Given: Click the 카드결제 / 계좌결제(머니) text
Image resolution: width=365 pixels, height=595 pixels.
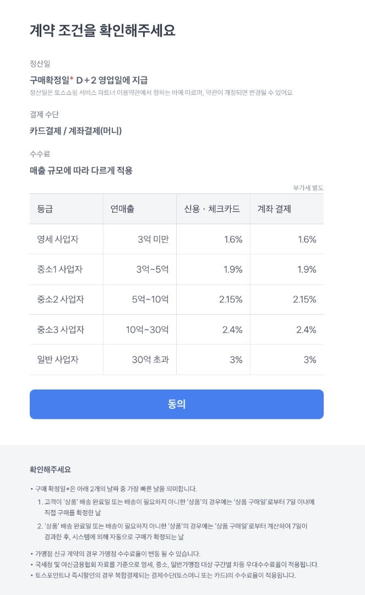Looking at the screenshot, I should [75, 131].
